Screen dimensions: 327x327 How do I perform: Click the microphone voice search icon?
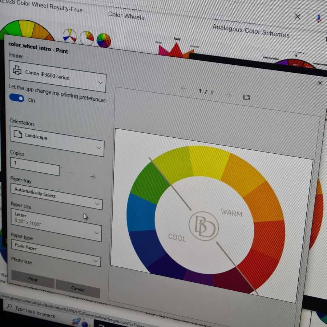(x=319, y=19)
